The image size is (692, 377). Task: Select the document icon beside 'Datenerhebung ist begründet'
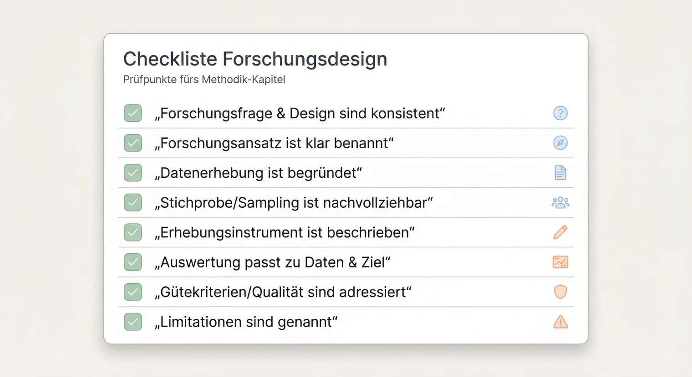click(x=560, y=173)
